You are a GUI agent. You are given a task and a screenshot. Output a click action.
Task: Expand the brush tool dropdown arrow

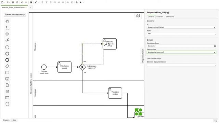[x=38, y=2]
